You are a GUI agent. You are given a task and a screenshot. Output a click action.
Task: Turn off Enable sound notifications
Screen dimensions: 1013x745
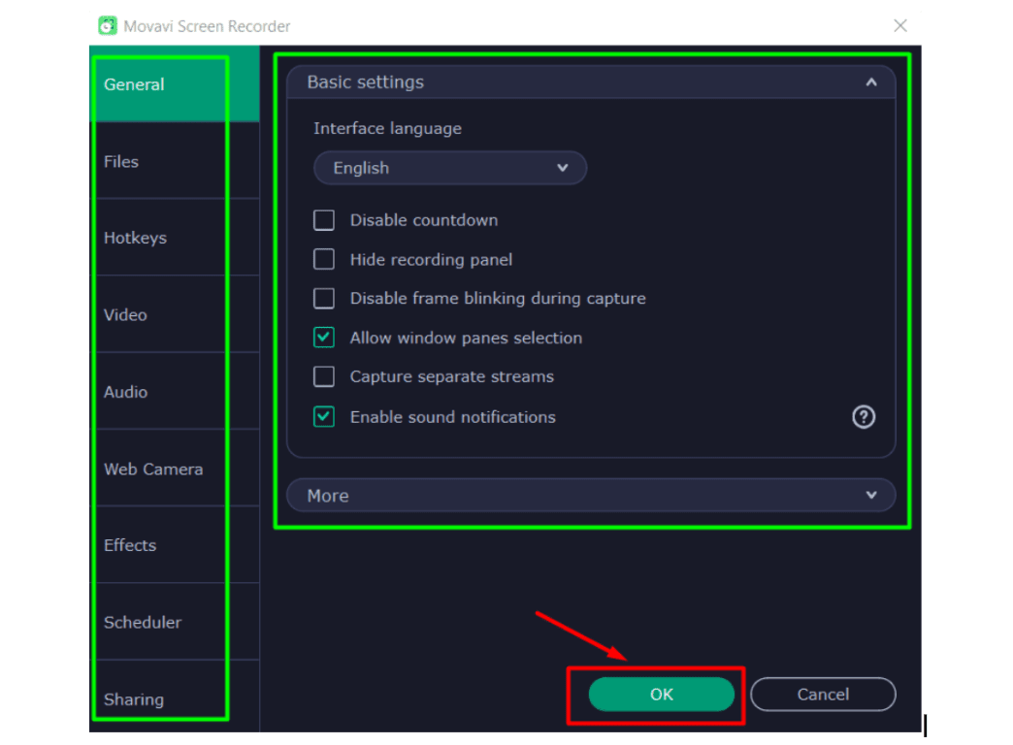coord(324,417)
